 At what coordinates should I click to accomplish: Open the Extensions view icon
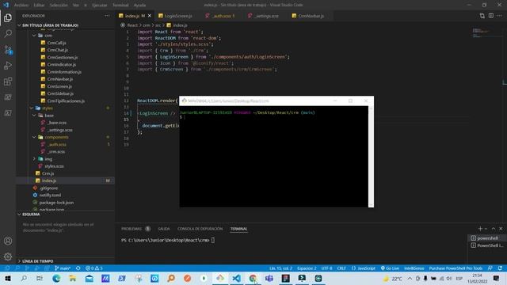click(x=8, y=81)
